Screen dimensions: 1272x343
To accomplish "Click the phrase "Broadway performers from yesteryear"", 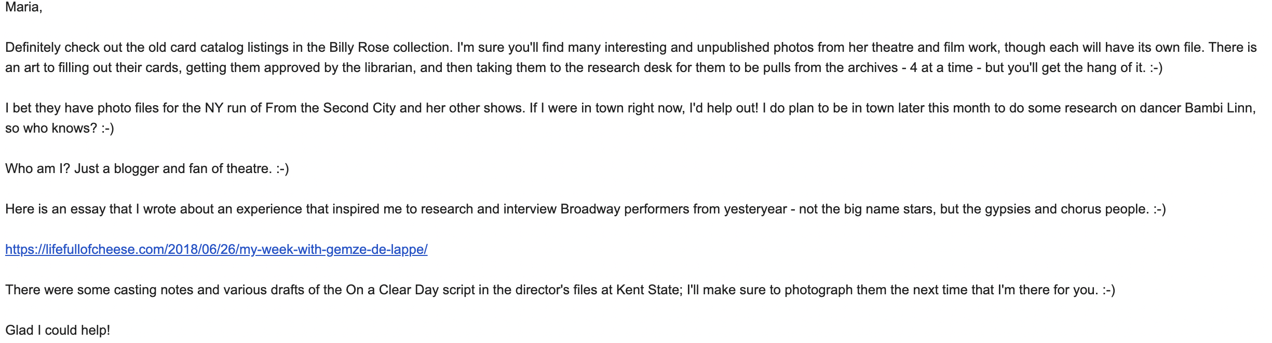I will click(673, 209).
